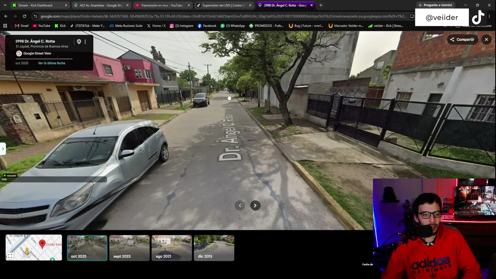This screenshot has height=279, width=496.
Task: Select the dic 2013 Street View thumbnail
Action: pyautogui.click(x=214, y=248)
